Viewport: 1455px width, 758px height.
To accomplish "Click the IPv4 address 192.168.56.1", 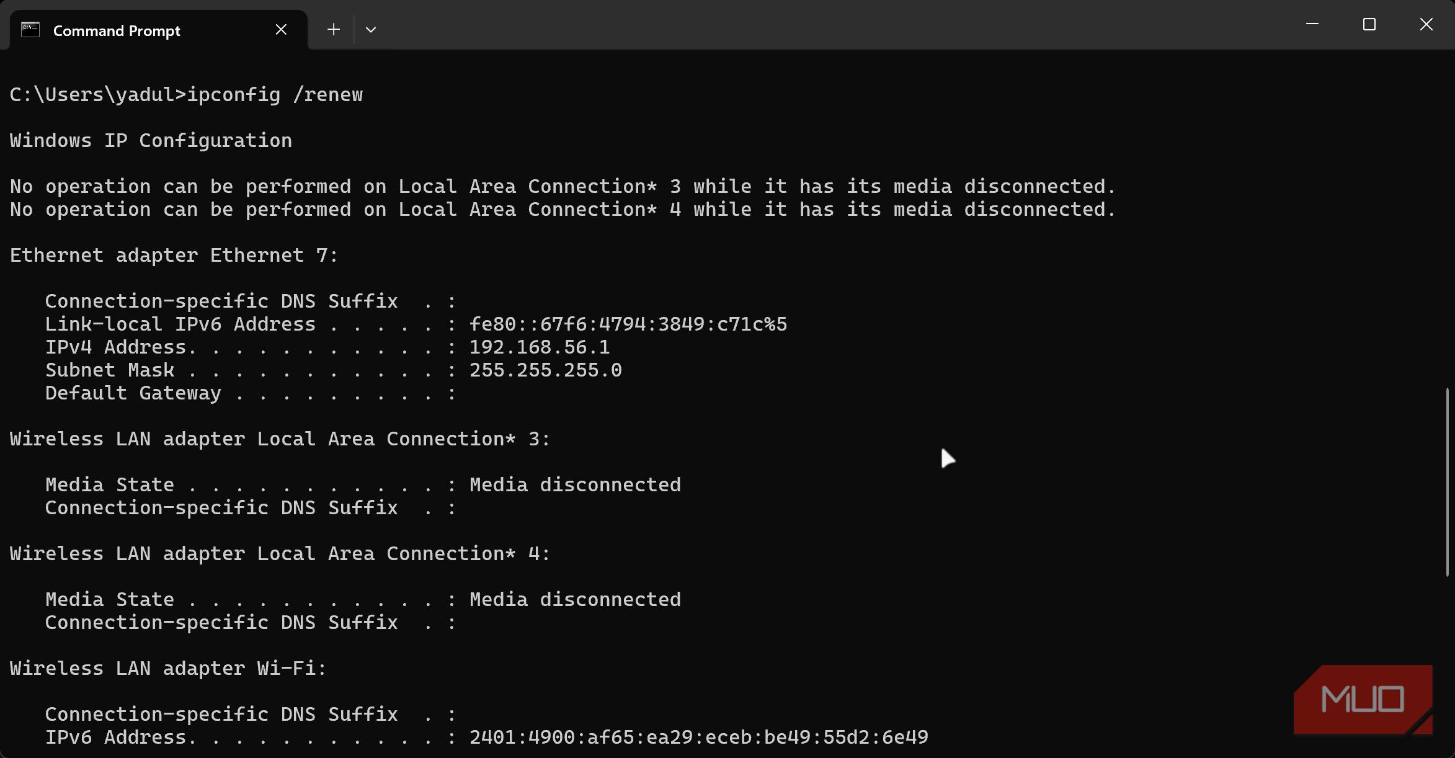I will 540,347.
